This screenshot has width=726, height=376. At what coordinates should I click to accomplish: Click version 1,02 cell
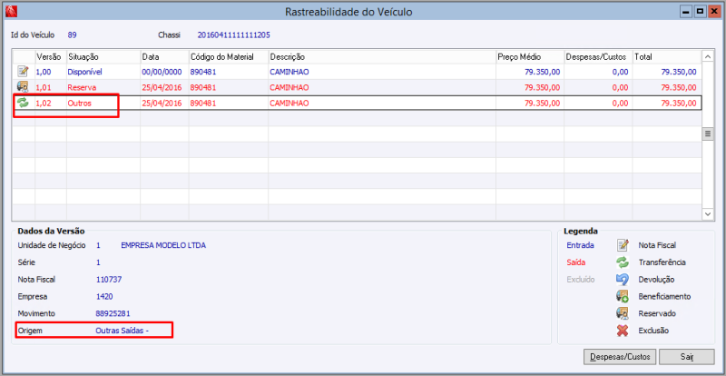point(44,104)
